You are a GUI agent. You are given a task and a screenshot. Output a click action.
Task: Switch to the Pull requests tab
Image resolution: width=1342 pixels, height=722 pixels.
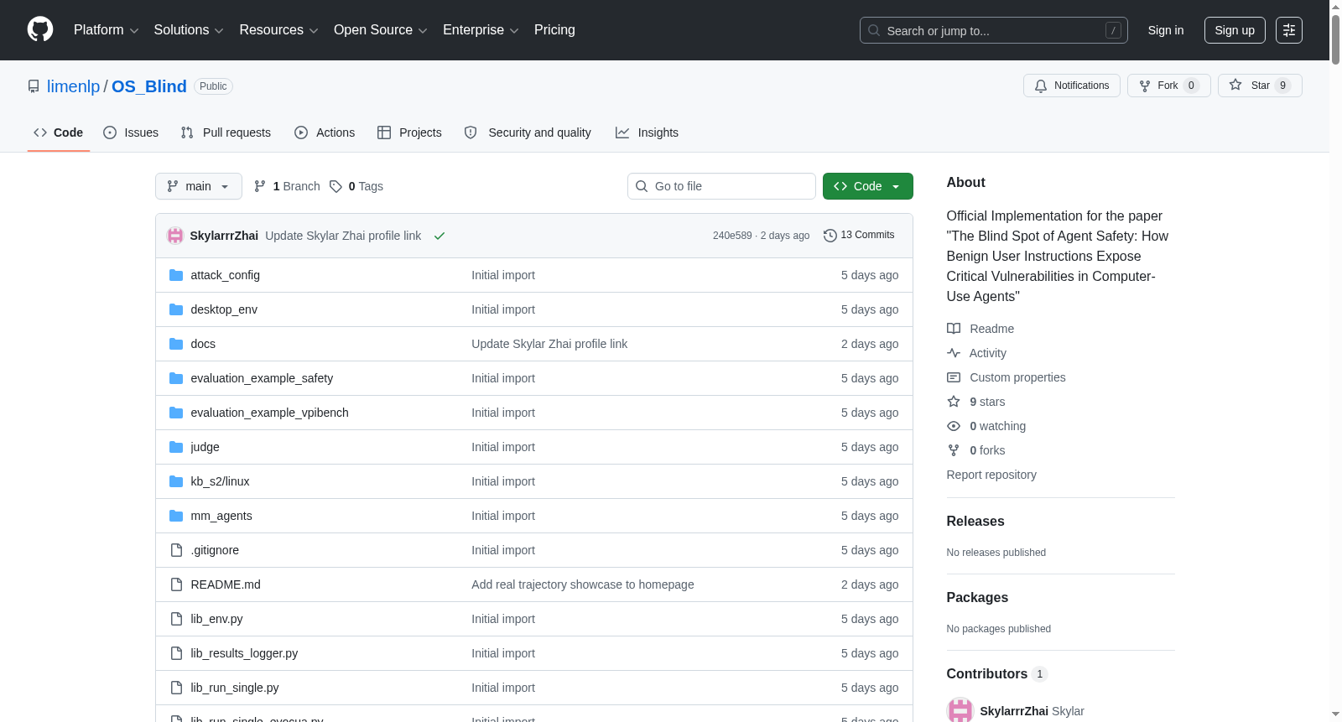pos(226,132)
